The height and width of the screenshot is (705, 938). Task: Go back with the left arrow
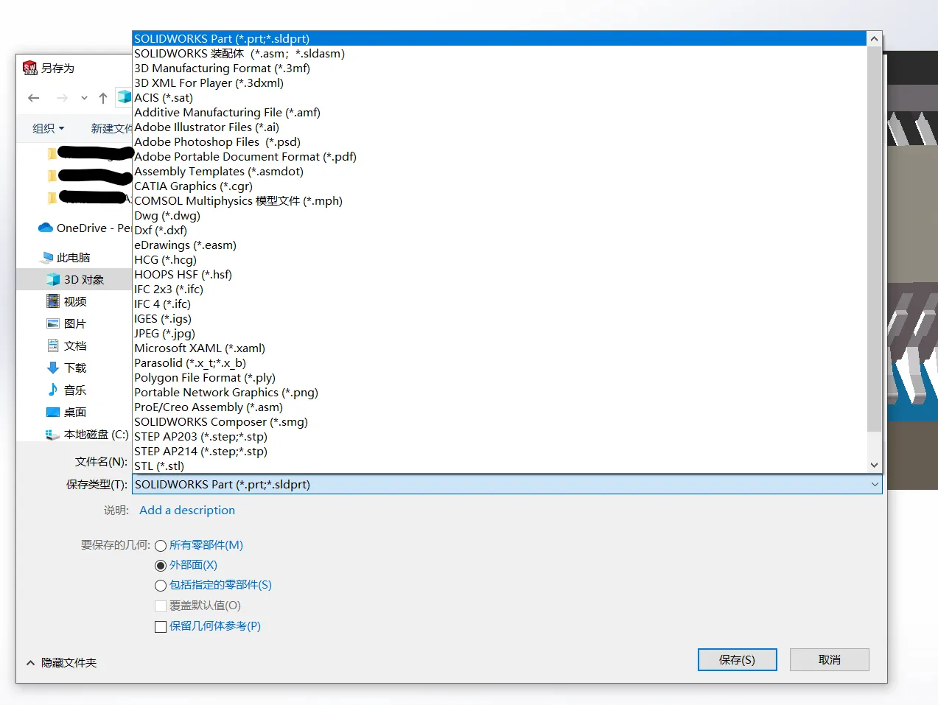point(34,98)
